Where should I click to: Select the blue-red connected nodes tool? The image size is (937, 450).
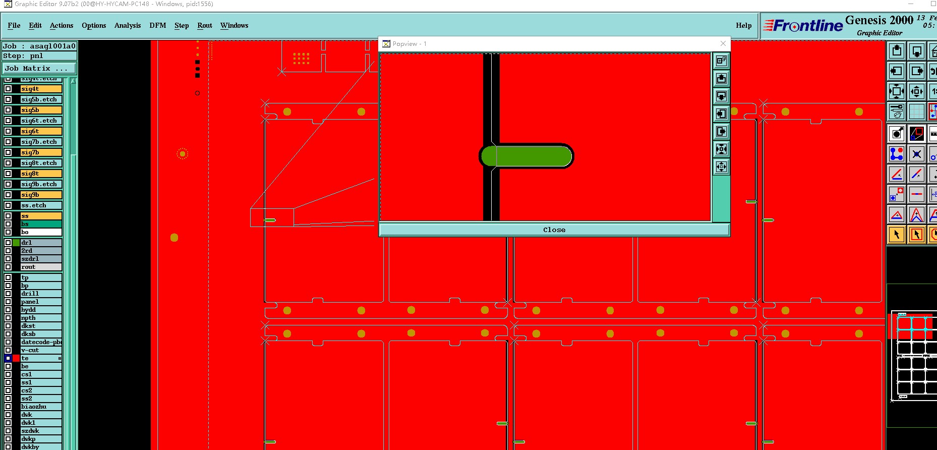tap(897, 154)
